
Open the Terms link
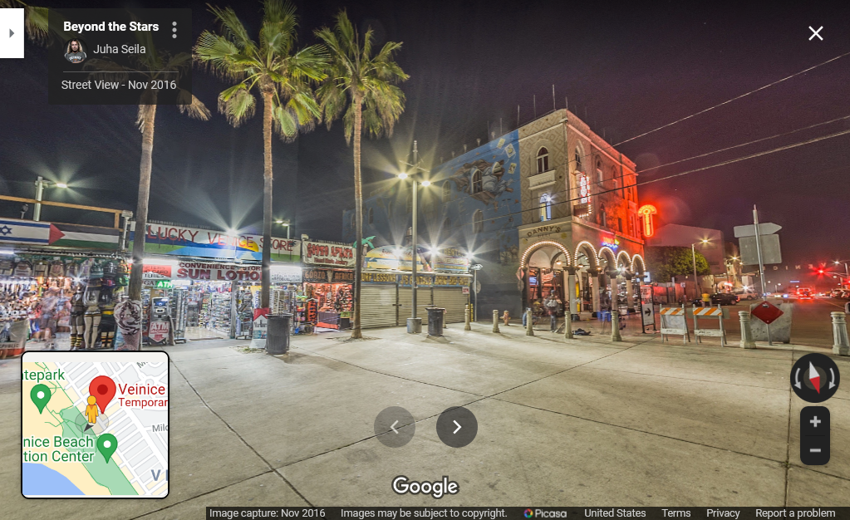[x=676, y=513]
